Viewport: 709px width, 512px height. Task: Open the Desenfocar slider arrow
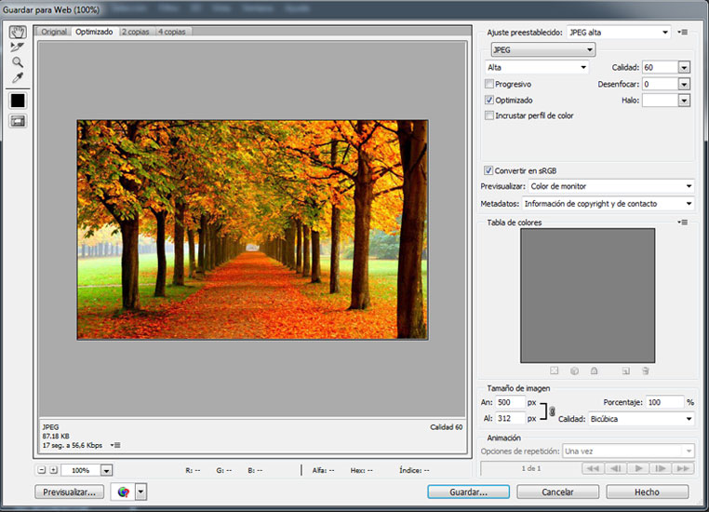684,84
